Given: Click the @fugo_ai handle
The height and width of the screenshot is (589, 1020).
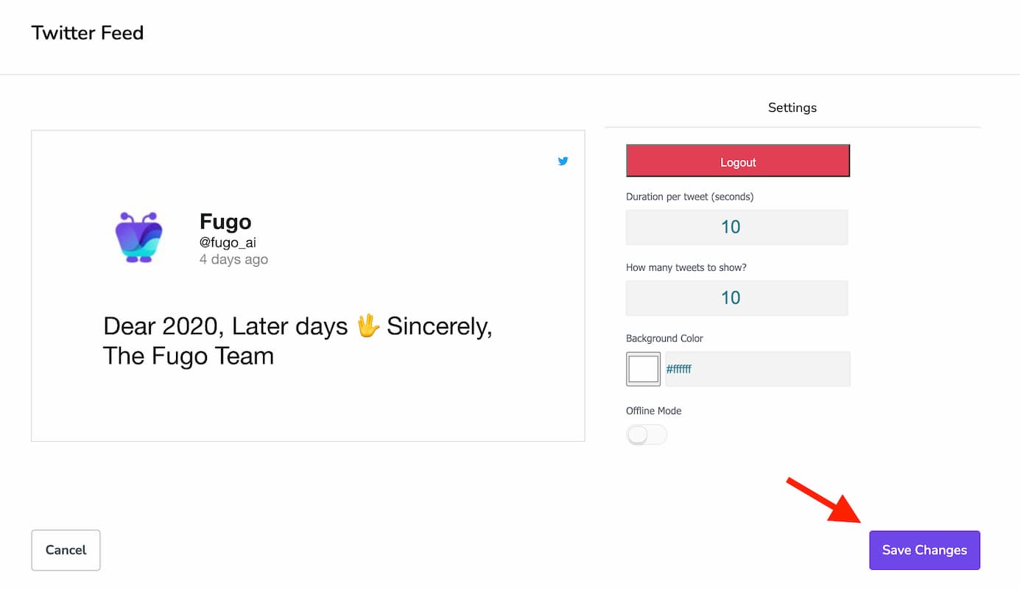Looking at the screenshot, I should click(228, 242).
